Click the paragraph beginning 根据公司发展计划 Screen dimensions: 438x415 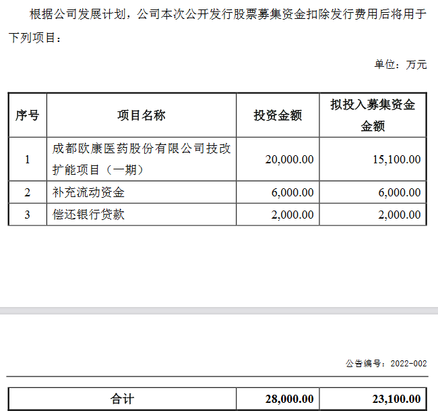point(218,26)
